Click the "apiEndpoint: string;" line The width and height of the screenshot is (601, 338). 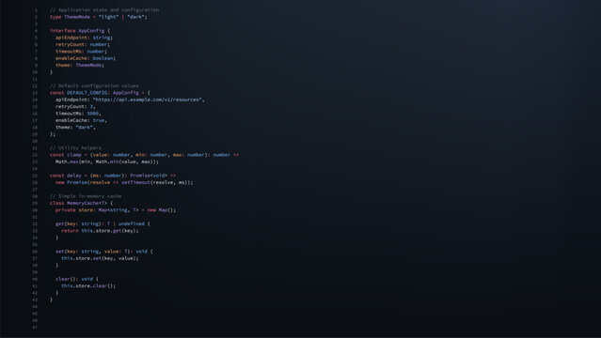[84, 38]
